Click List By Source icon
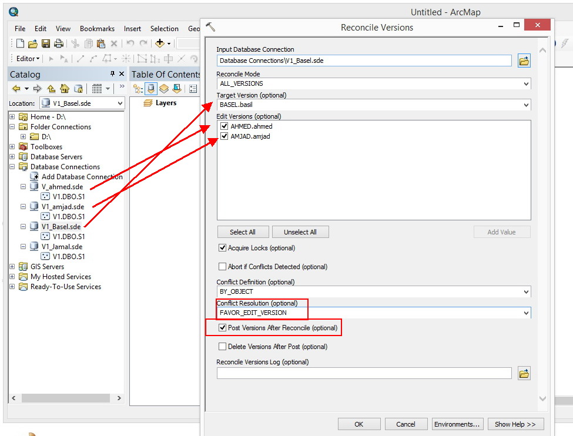The image size is (573, 436). point(151,89)
